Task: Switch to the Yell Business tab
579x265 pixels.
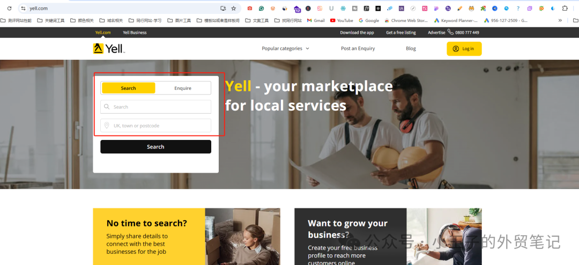Action: point(135,33)
